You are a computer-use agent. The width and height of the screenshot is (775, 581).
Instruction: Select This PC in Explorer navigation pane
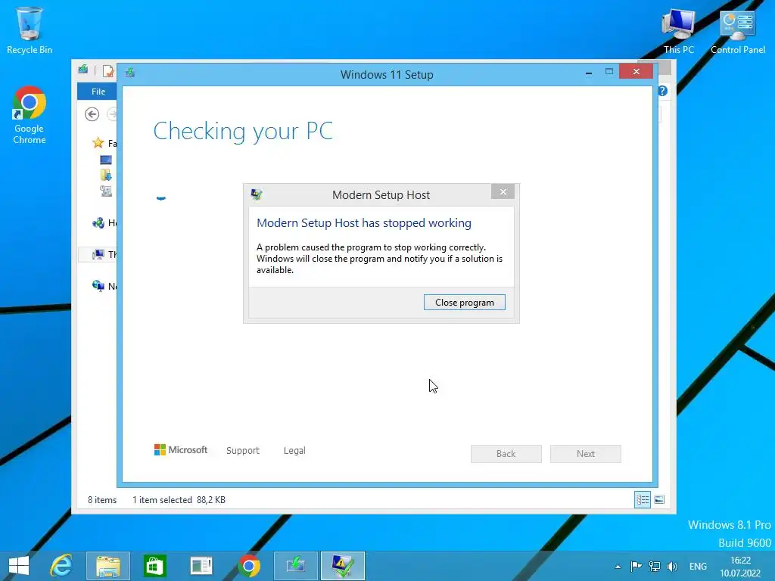98,254
